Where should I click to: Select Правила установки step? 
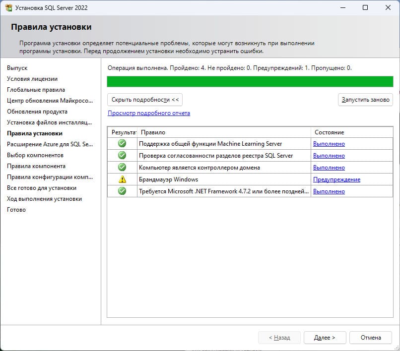(x=34, y=133)
